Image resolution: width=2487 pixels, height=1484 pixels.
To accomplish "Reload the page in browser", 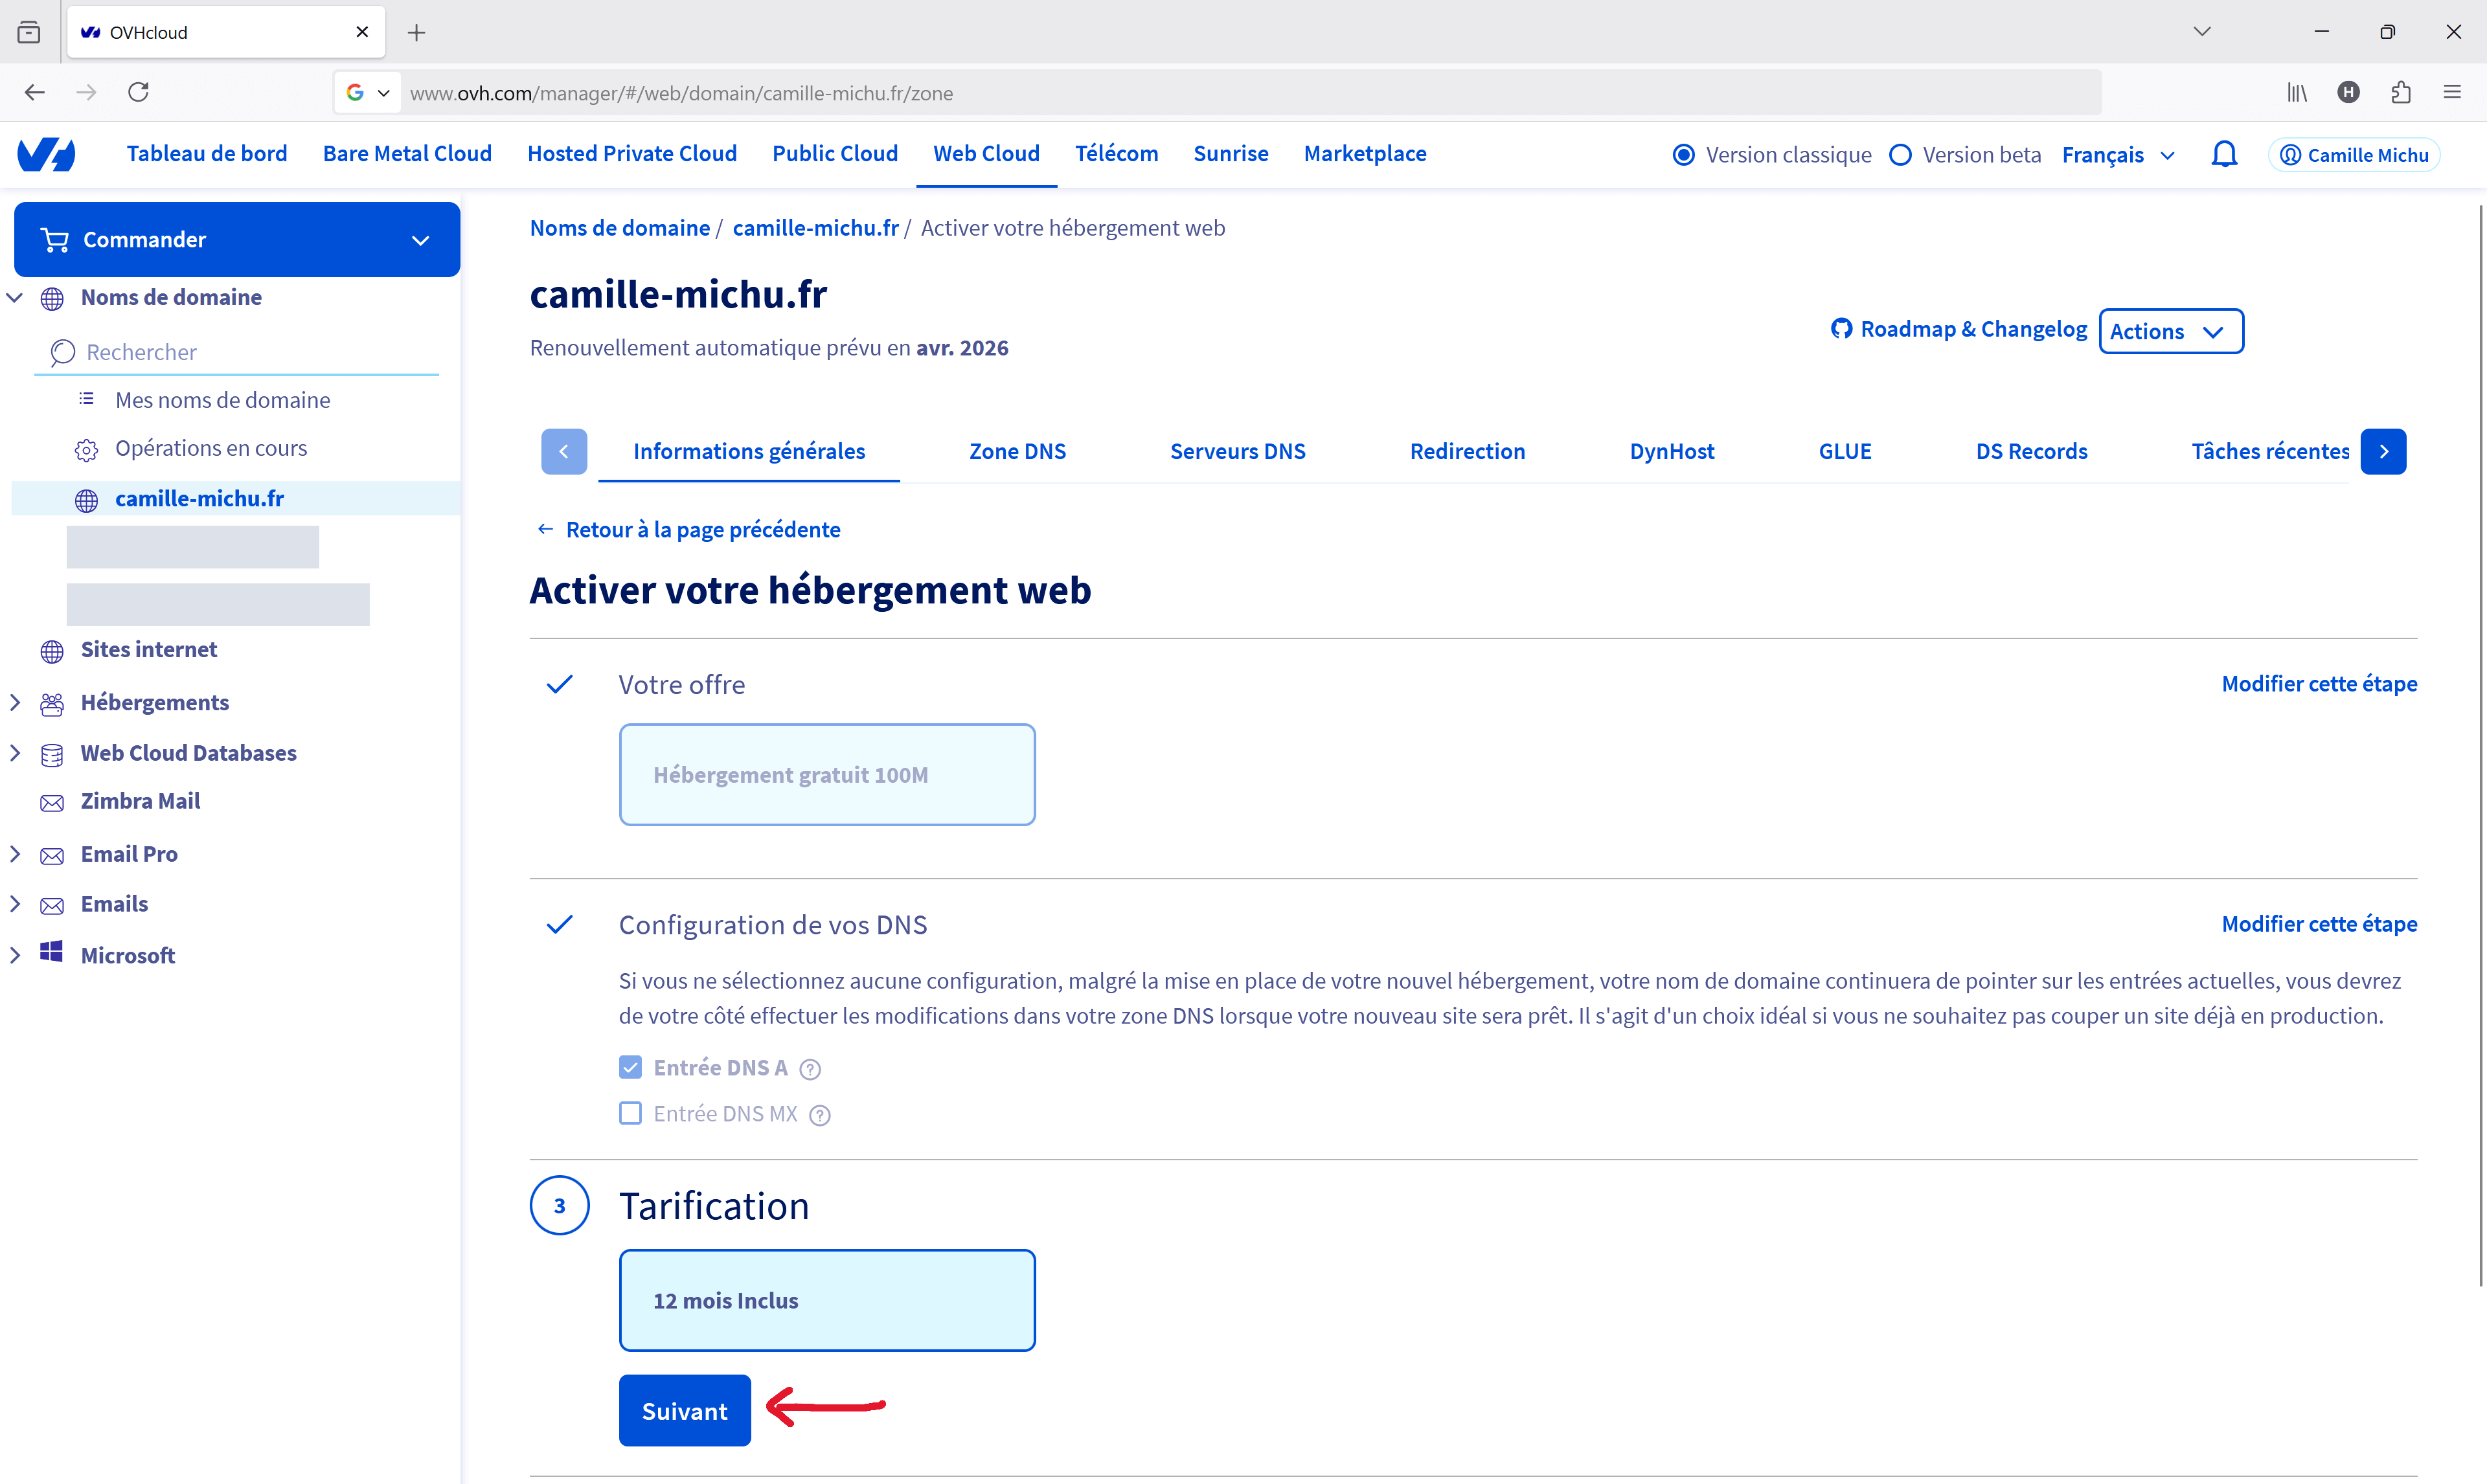I will click(x=139, y=92).
